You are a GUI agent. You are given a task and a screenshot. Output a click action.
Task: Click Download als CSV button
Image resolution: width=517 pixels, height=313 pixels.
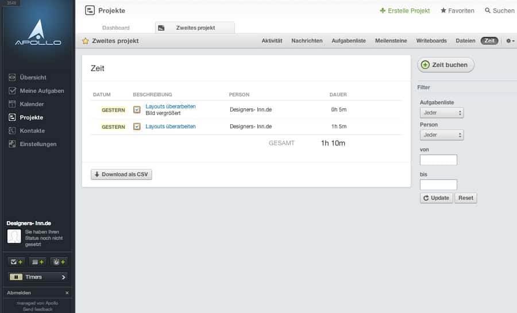pyautogui.click(x=121, y=174)
